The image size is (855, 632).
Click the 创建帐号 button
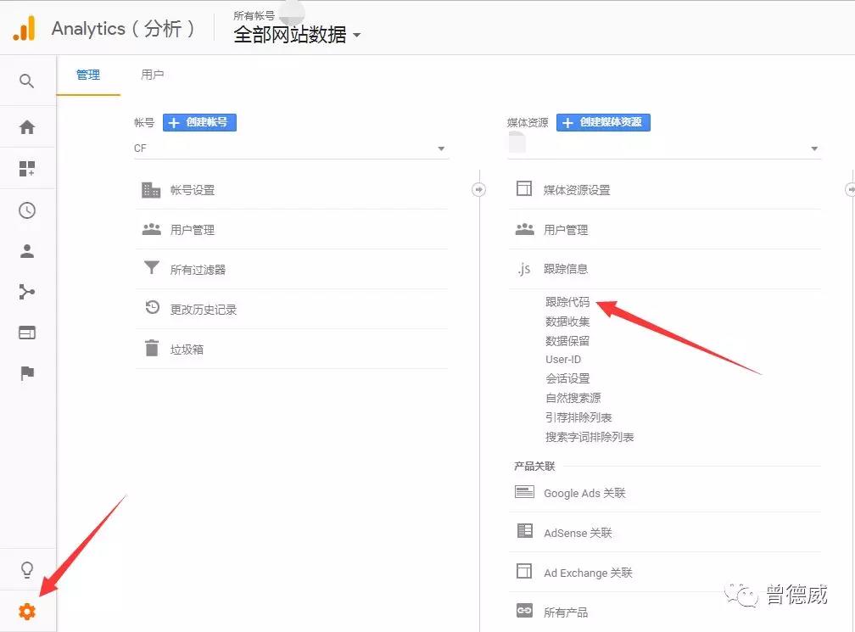point(198,122)
